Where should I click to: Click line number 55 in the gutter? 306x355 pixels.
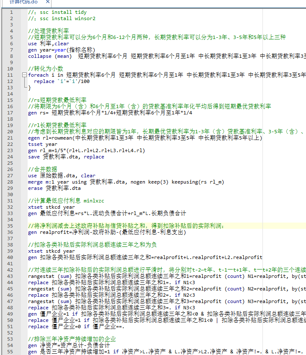tap(10, 352)
